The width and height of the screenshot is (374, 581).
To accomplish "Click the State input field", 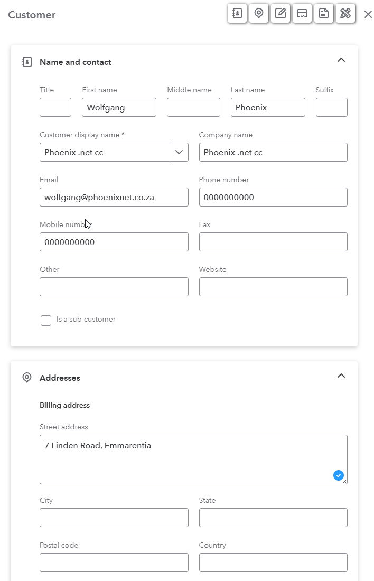I will (273, 518).
